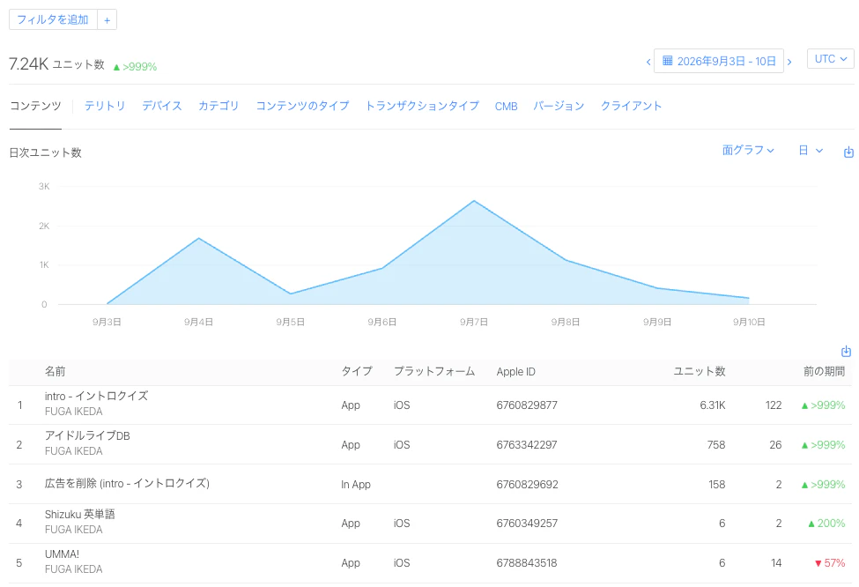The image size is (859, 587).
Task: Open the Shizuku 英単語 app row
Action: click(x=430, y=524)
